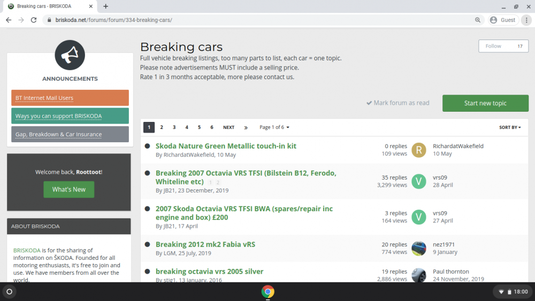Image resolution: width=535 pixels, height=301 pixels.
Task: Click unread dot for Bilstein B12 topic
Action: [x=148, y=173]
